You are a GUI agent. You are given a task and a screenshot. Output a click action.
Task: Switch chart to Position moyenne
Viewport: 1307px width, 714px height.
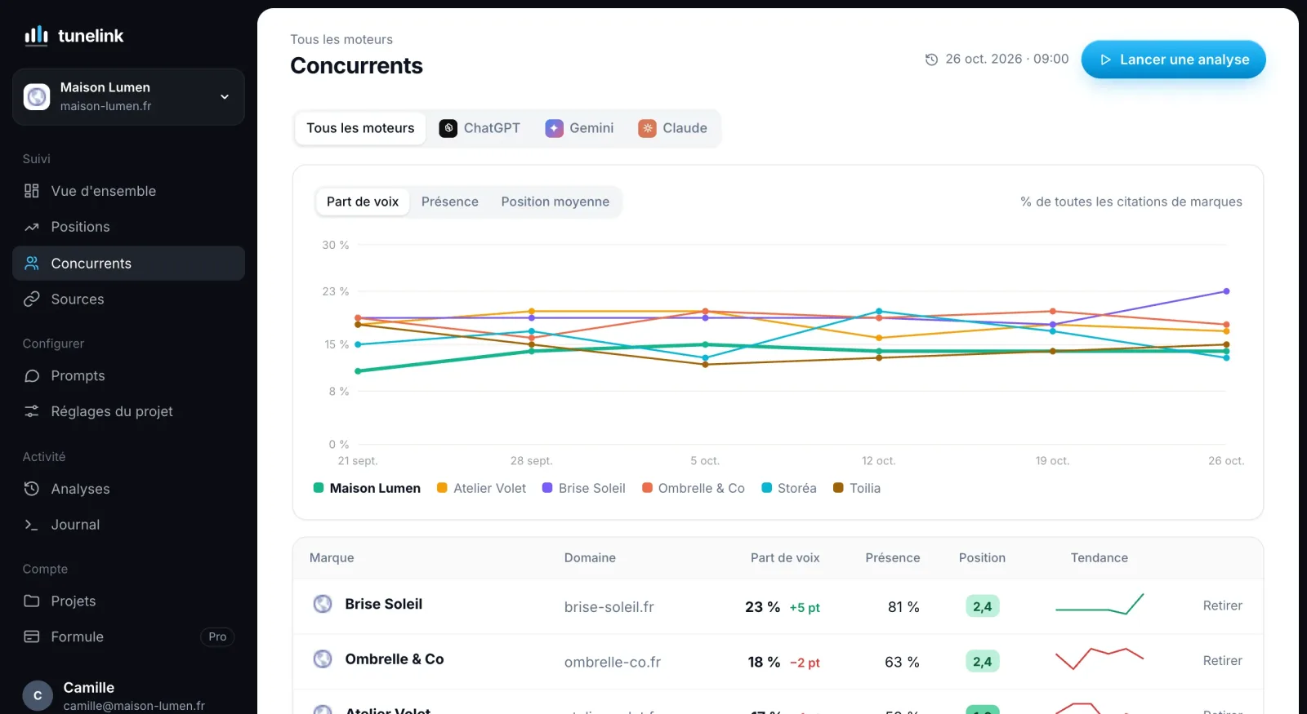click(555, 202)
